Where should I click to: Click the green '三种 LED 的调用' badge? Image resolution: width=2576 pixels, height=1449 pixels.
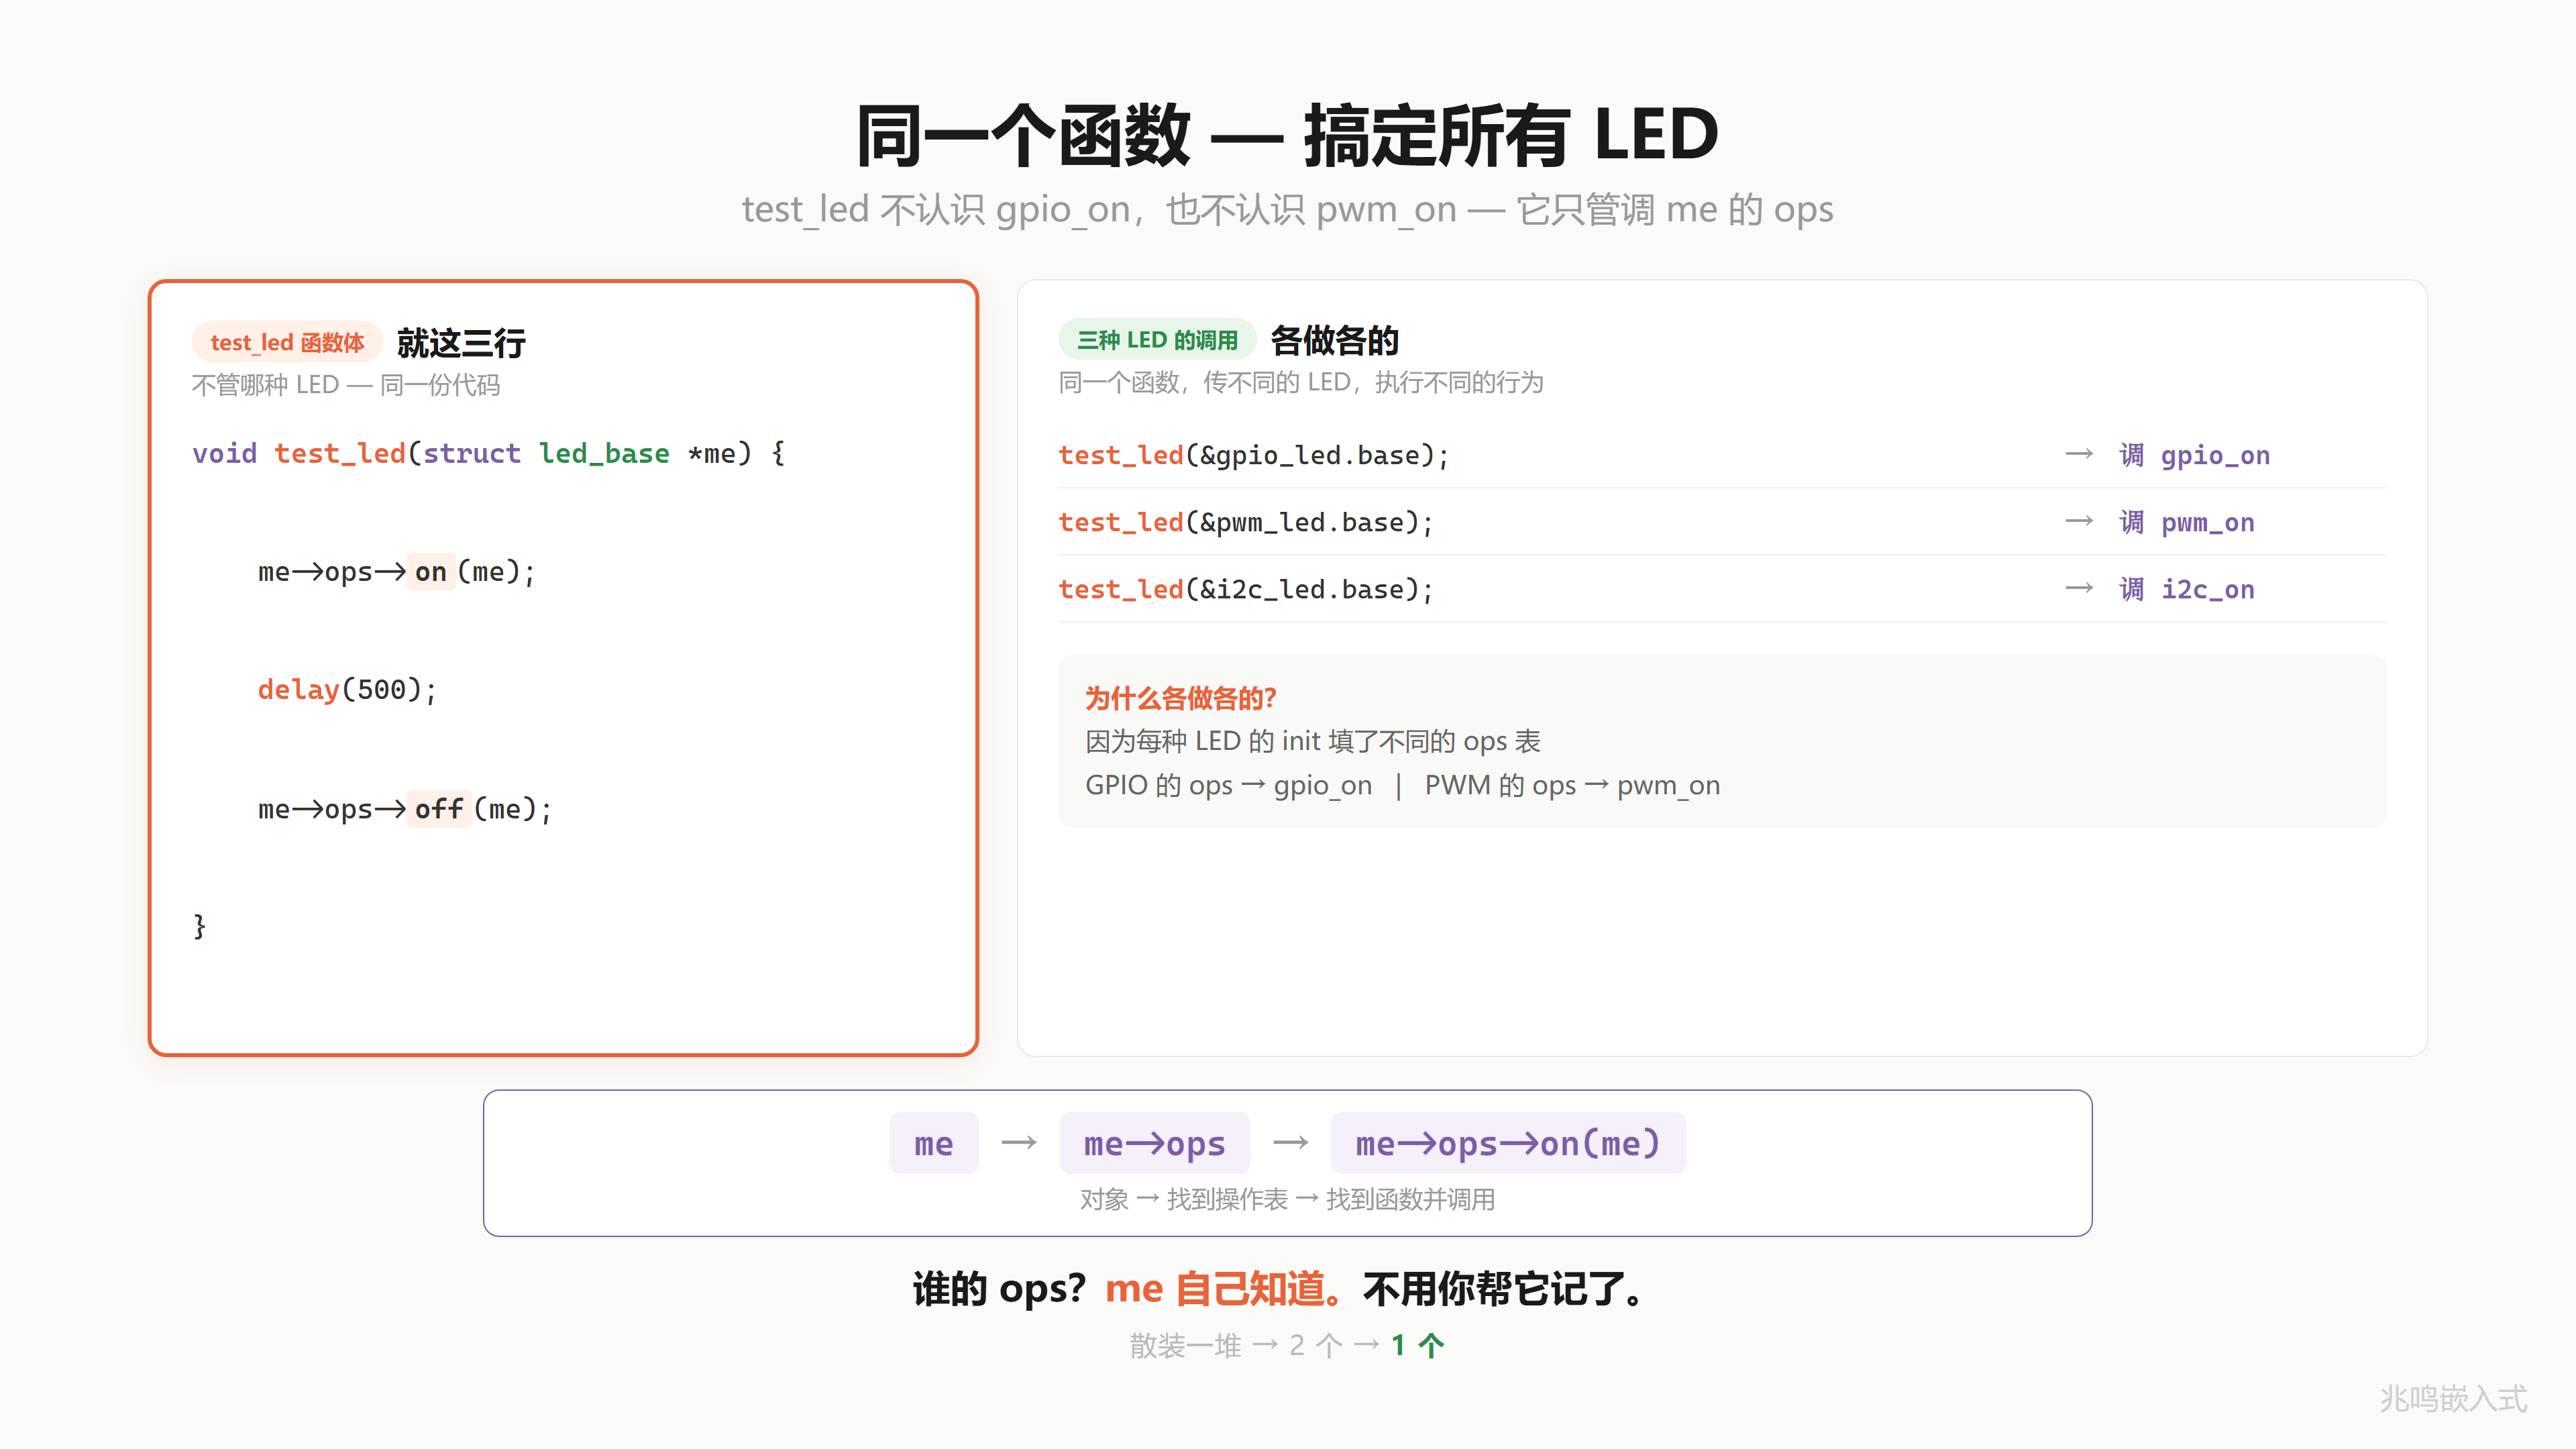coord(1157,340)
